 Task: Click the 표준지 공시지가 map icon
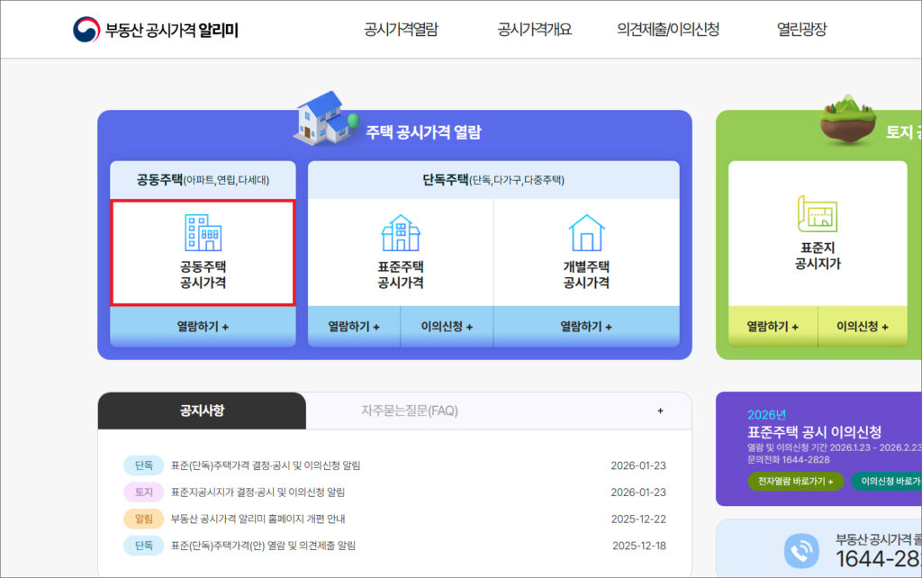click(x=818, y=214)
